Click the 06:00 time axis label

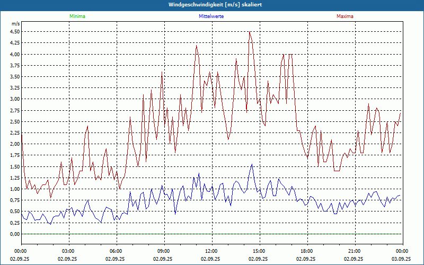click(x=116, y=251)
